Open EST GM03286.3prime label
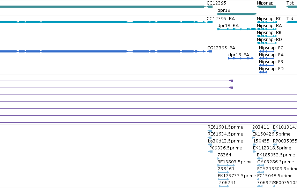The width and height of the screenshot is (297, 188). tap(276, 162)
